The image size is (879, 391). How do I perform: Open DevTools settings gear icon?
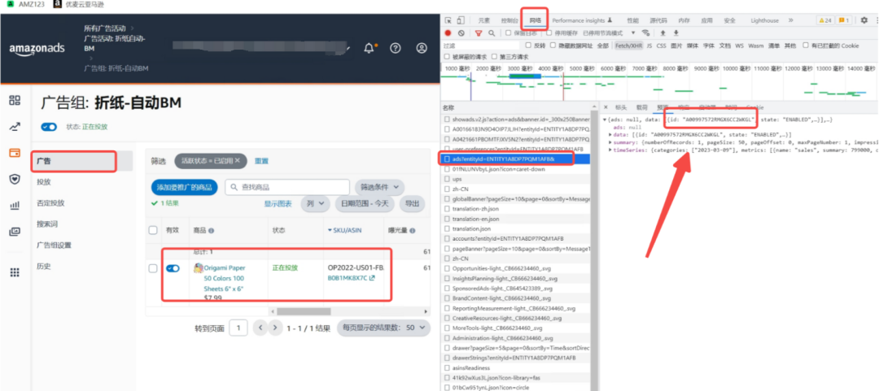click(x=864, y=20)
